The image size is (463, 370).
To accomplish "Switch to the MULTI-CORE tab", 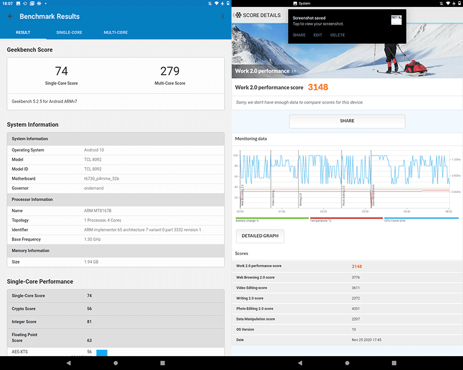I will coord(116,32).
